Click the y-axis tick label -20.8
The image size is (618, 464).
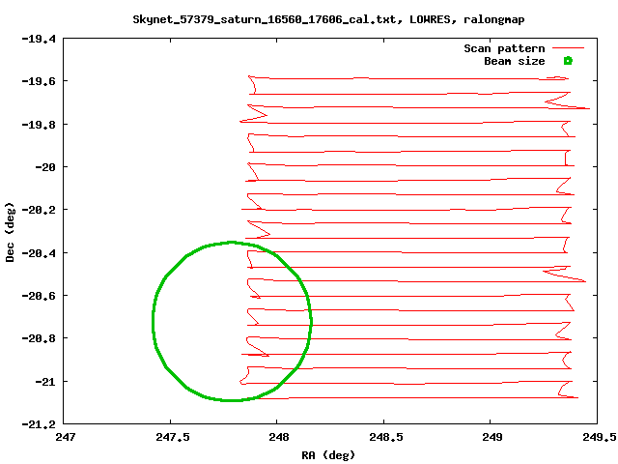[39, 338]
